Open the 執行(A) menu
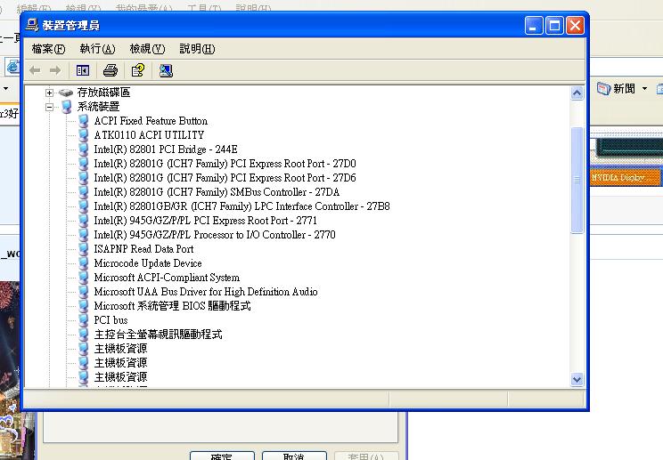Screen dimensions: 663x460 tap(97, 49)
